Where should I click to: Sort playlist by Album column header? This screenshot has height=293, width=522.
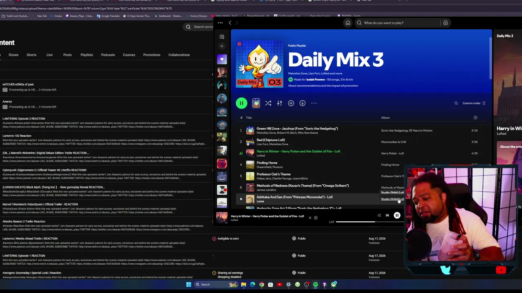pos(385,118)
